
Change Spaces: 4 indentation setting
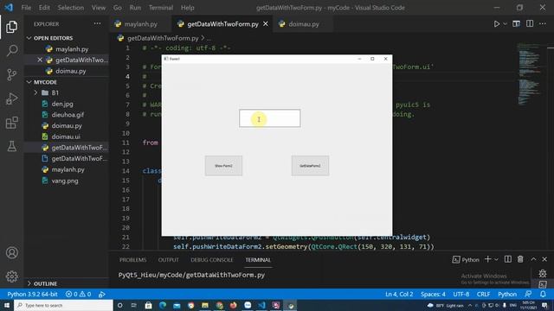(x=433, y=294)
